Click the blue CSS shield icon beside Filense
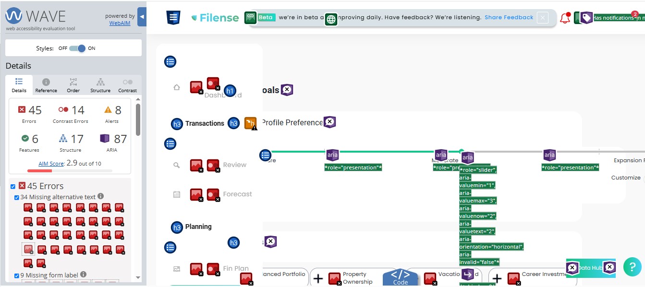 click(173, 17)
